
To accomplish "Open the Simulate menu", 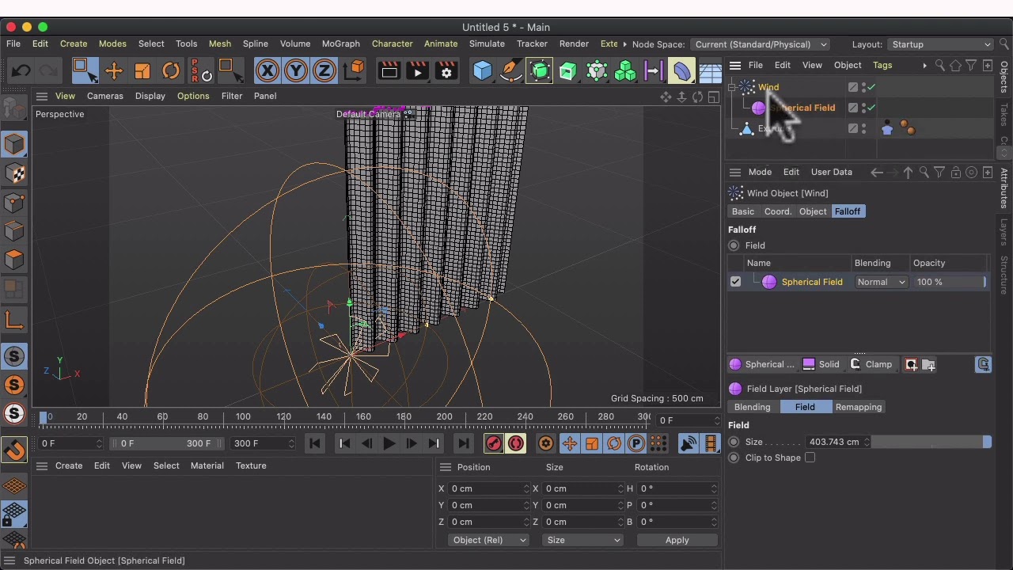I will pos(487,44).
